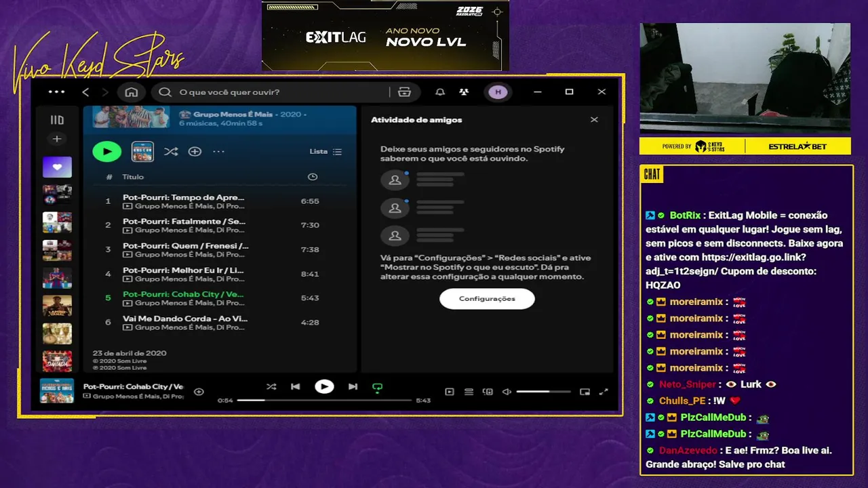Open Liked Songs heart playlist in sidebar
Image resolution: width=868 pixels, height=488 pixels.
(57, 167)
